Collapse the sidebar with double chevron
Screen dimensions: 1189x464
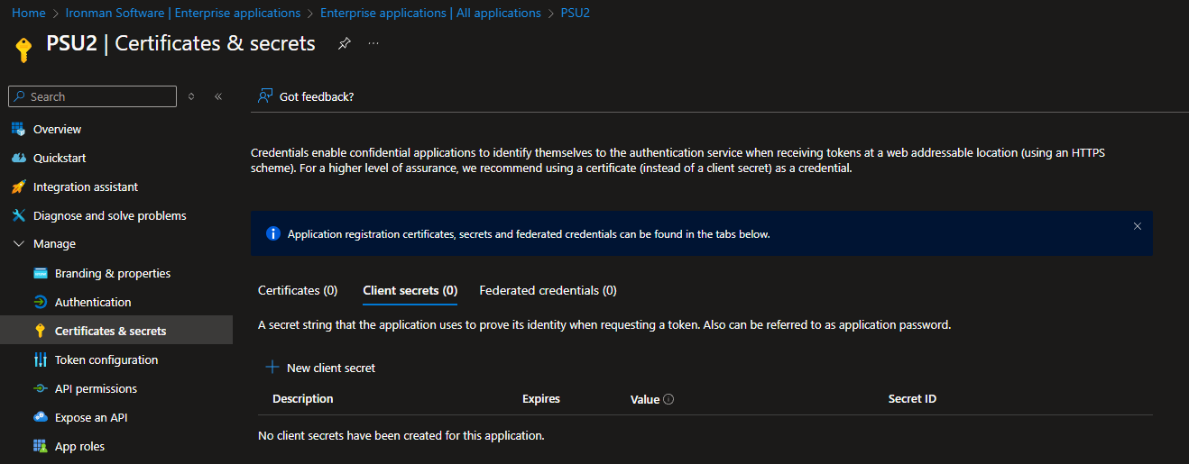tap(218, 96)
